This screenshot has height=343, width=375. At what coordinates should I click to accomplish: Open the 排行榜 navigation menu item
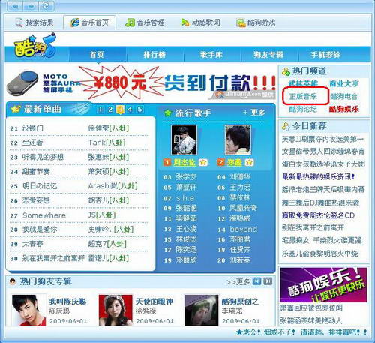tap(154, 55)
